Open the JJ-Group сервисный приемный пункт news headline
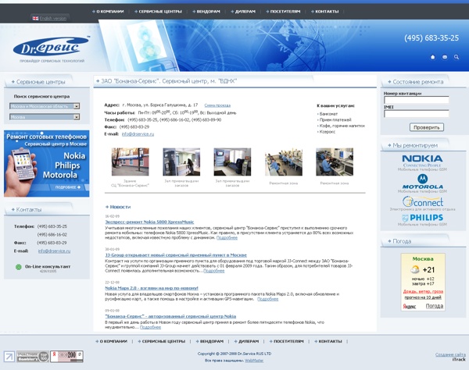Screen dimensions: 469x370 click(x=176, y=255)
